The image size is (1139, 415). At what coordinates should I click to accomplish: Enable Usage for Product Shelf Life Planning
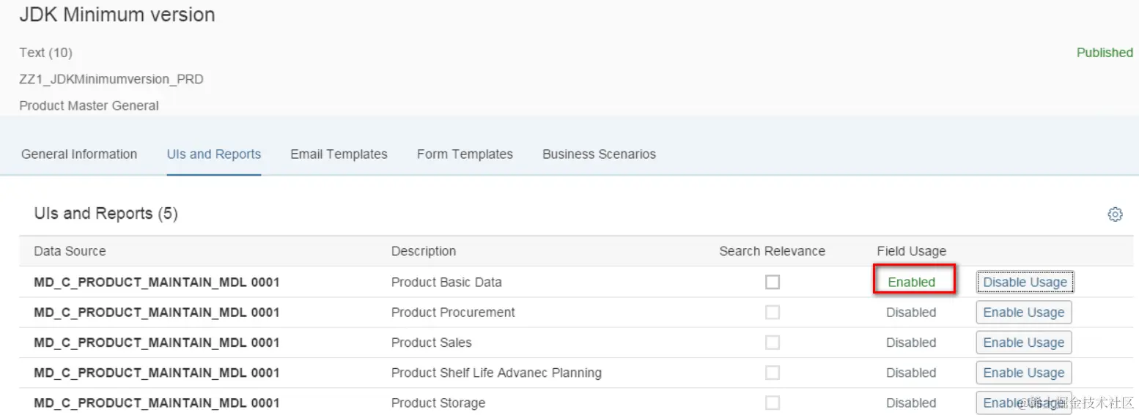pyautogui.click(x=1023, y=373)
